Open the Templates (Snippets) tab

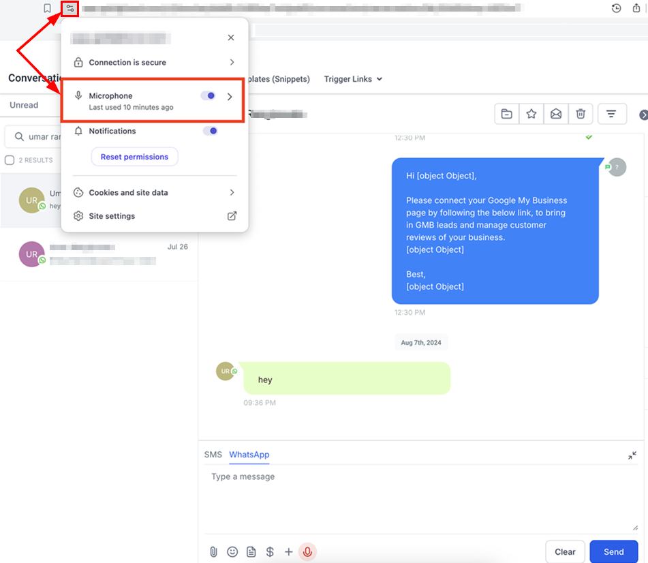click(279, 79)
